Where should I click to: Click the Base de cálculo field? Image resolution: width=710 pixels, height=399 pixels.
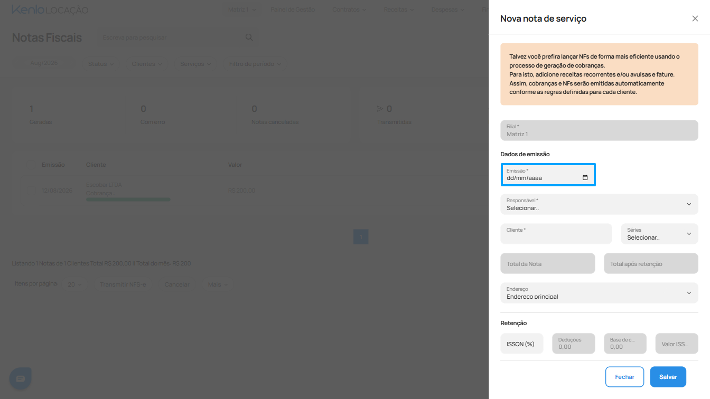[625, 344]
